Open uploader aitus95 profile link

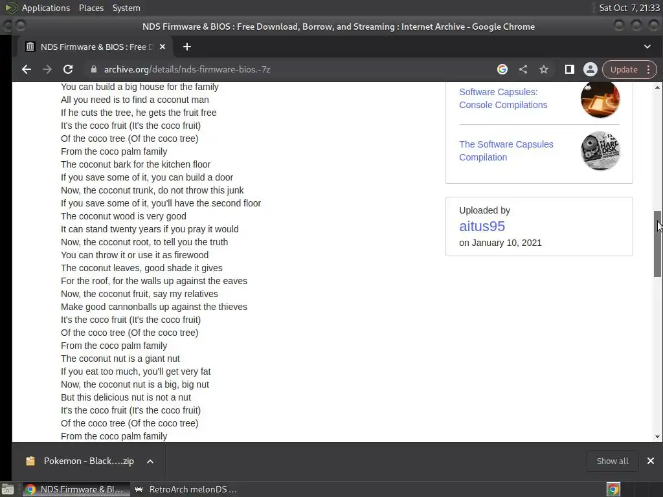click(482, 226)
